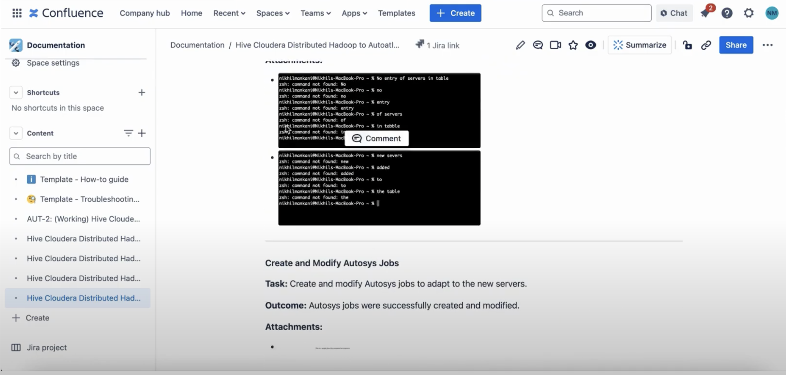This screenshot has height=375, width=786.
Task: Collapse the Content section chevron
Action: (16, 133)
